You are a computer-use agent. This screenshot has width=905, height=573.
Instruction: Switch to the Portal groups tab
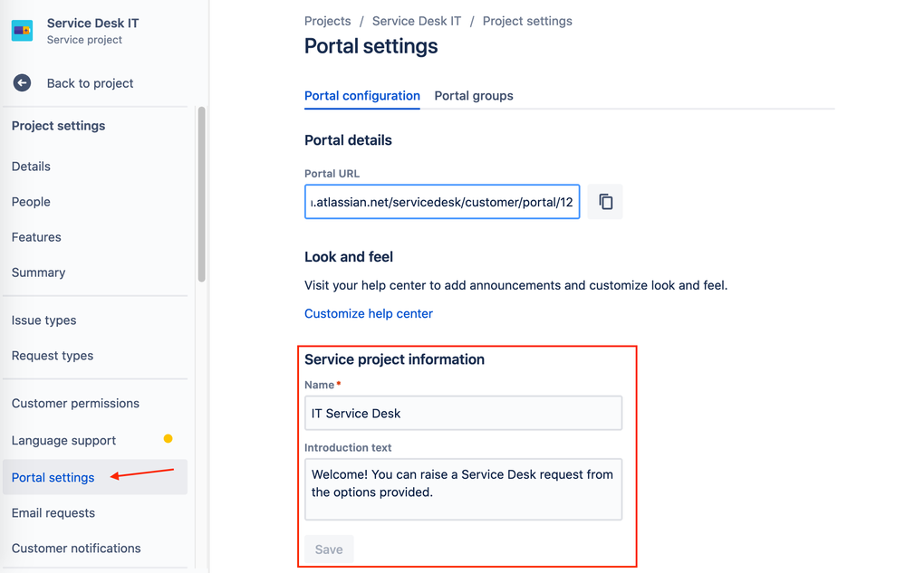474,96
